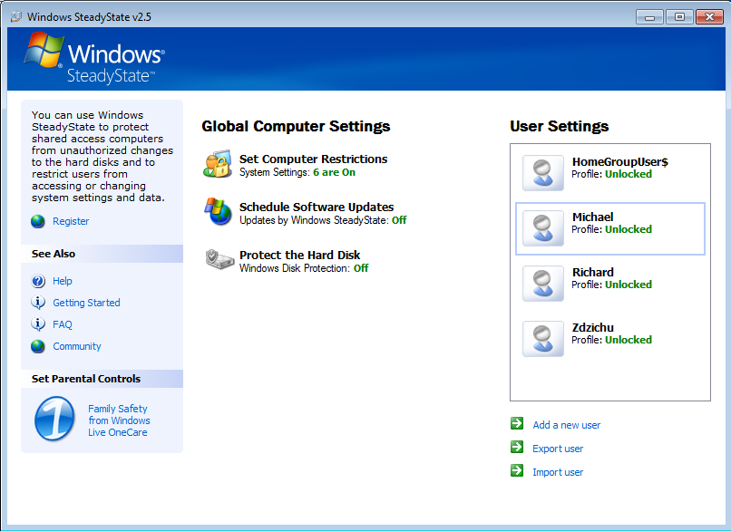Viewport: 731px width, 531px height.
Task: Click the green arrow next to Export user
Action: [517, 447]
